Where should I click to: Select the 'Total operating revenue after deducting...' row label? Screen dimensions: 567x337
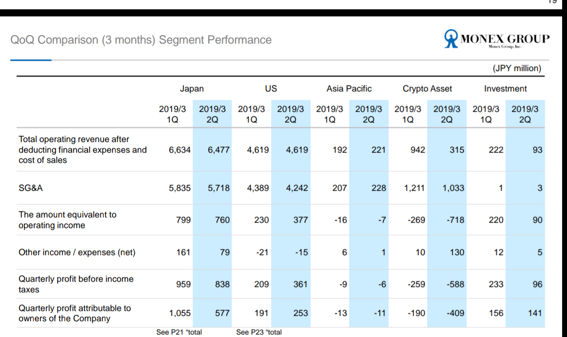click(x=82, y=150)
